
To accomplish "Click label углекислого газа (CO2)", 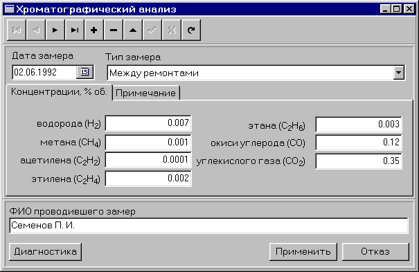I will click(251, 161).
